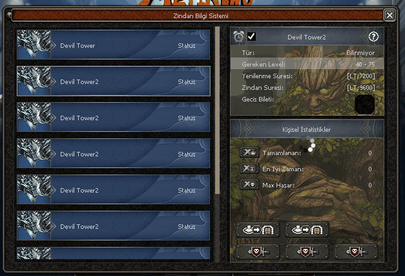
Task: Close the Zindan Bilgi Sistemi window
Action: (x=389, y=16)
